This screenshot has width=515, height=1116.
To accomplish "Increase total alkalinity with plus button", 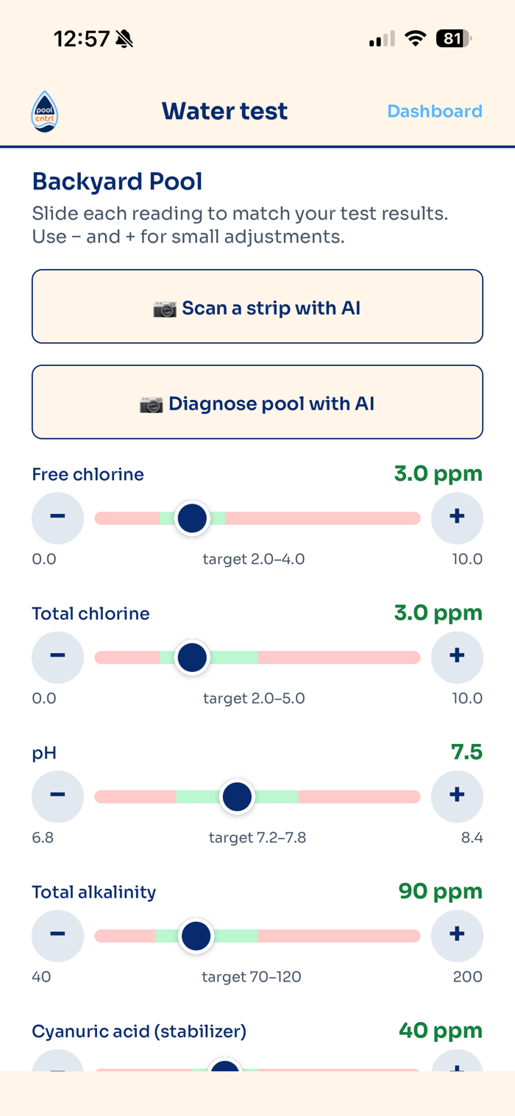I will [x=457, y=936].
